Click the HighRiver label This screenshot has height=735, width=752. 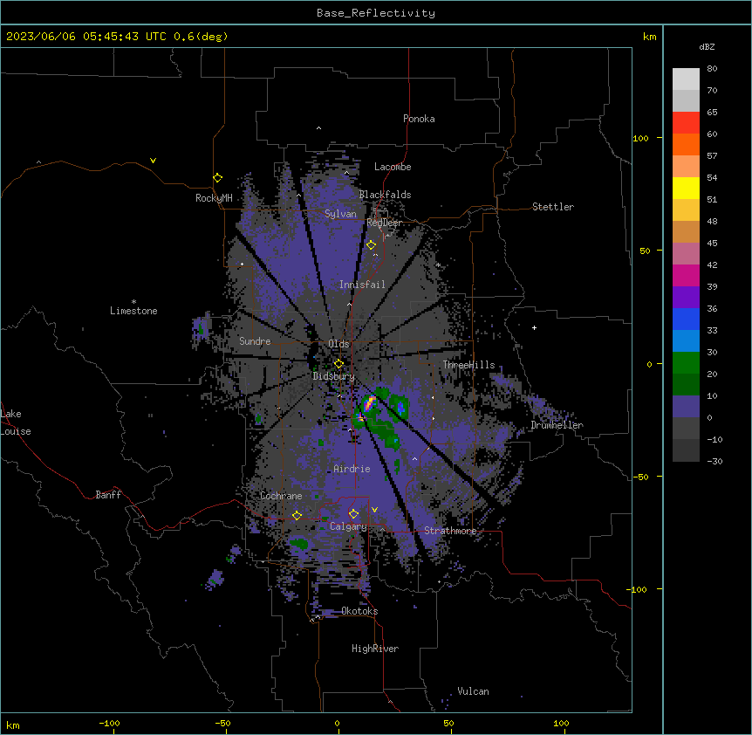point(375,649)
